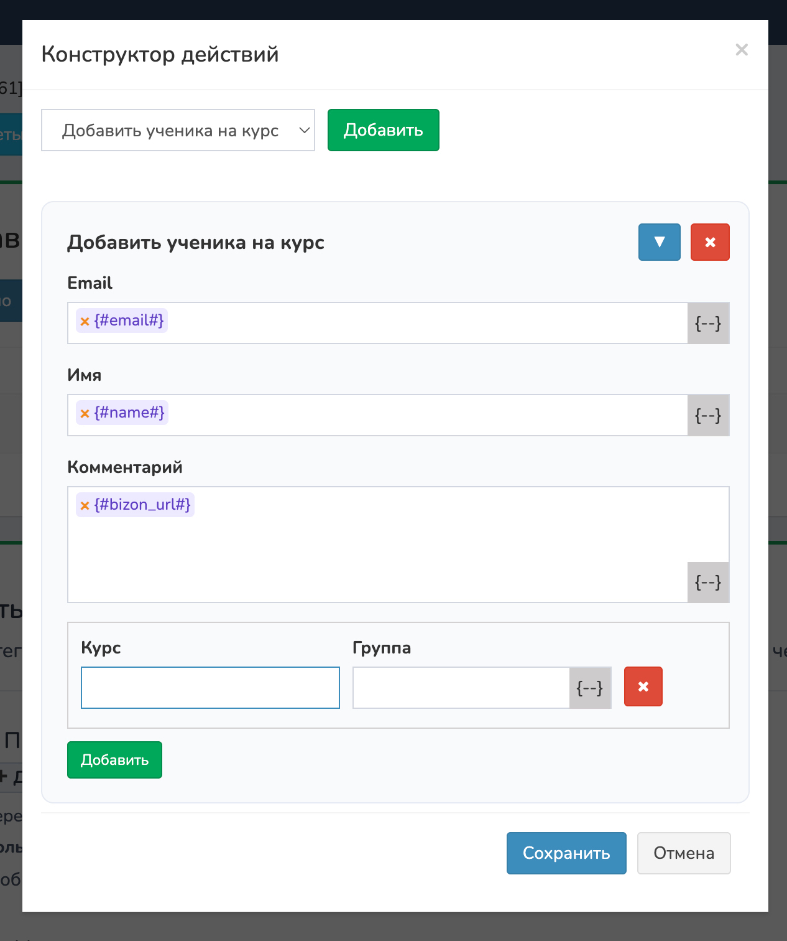This screenshot has height=941, width=787.
Task: Remove the {#bizon_url#} tag
Action: pyautogui.click(x=85, y=505)
